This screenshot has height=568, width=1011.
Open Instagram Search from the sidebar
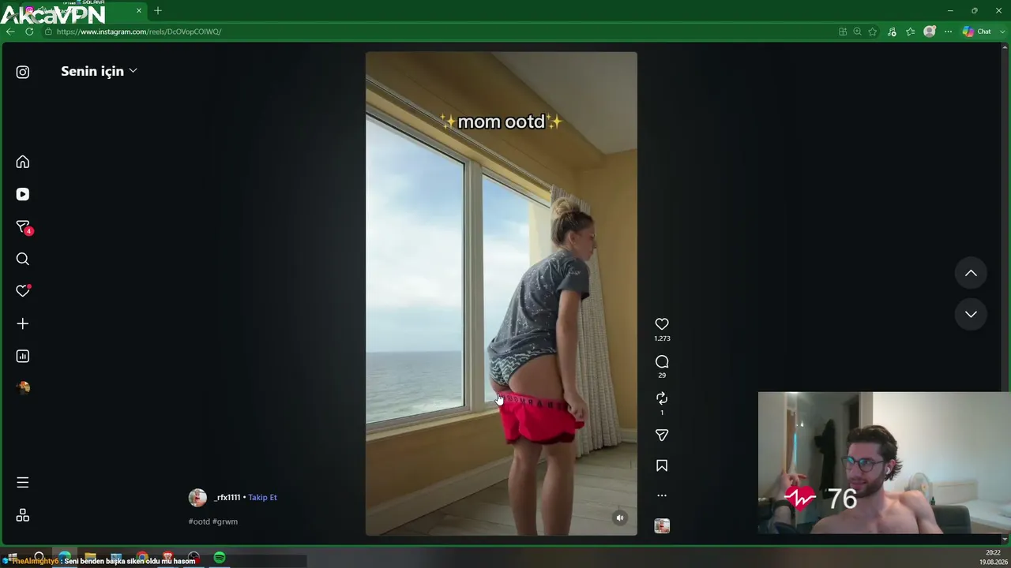(x=23, y=259)
